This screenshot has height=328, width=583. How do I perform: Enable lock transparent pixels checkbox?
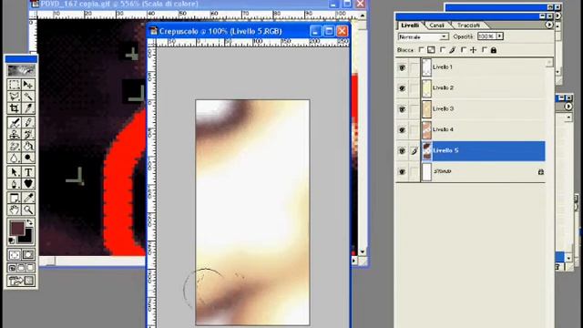tap(421, 49)
